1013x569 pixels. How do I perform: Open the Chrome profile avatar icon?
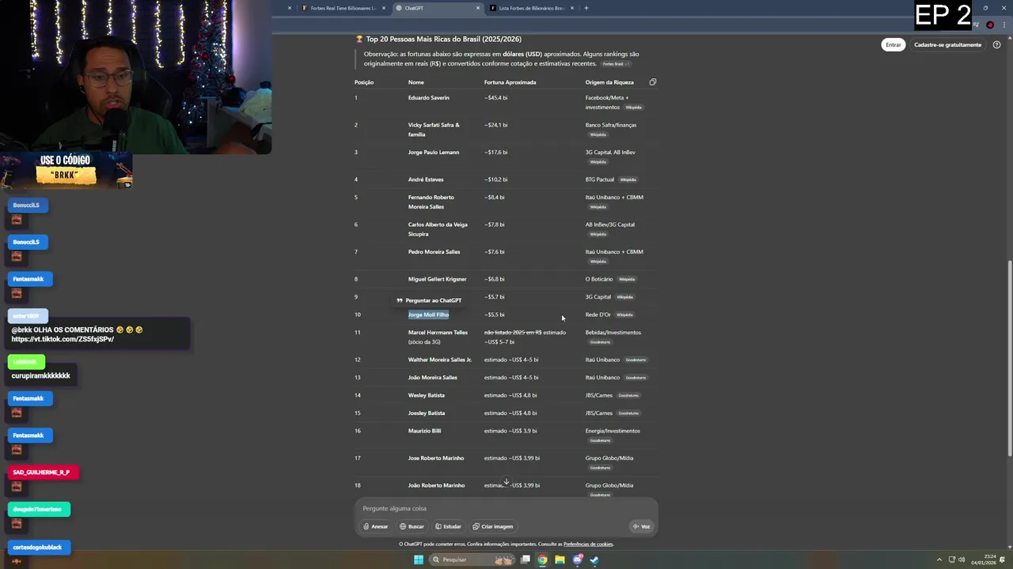point(990,25)
